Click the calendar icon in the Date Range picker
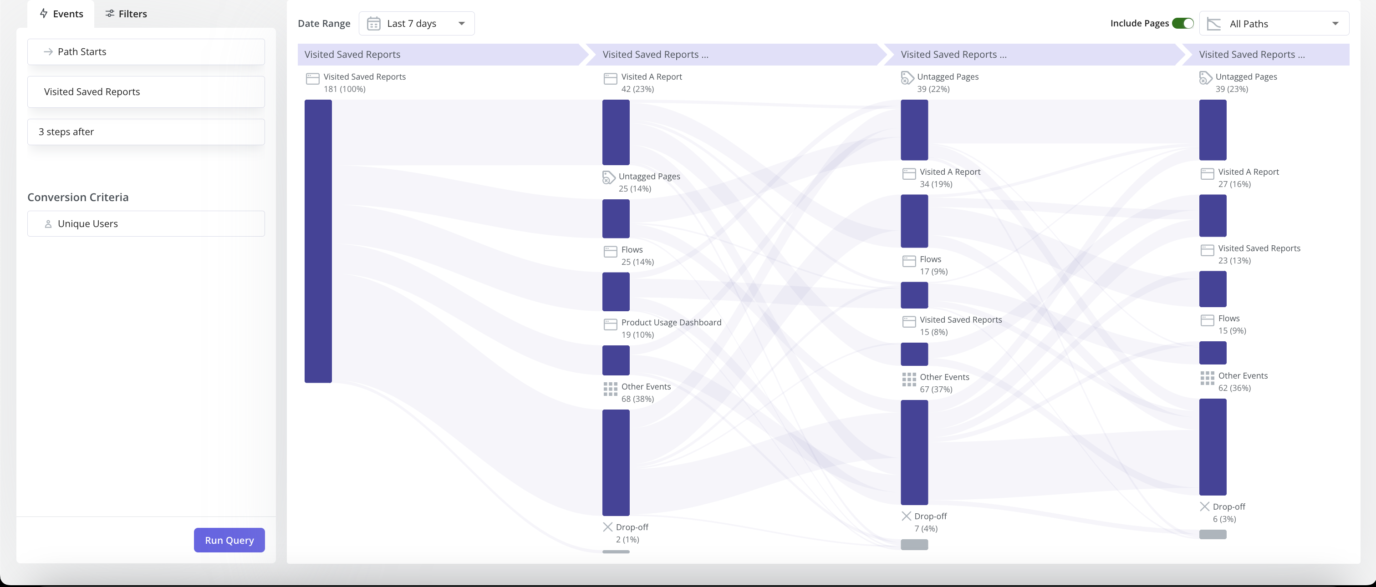 (x=374, y=23)
